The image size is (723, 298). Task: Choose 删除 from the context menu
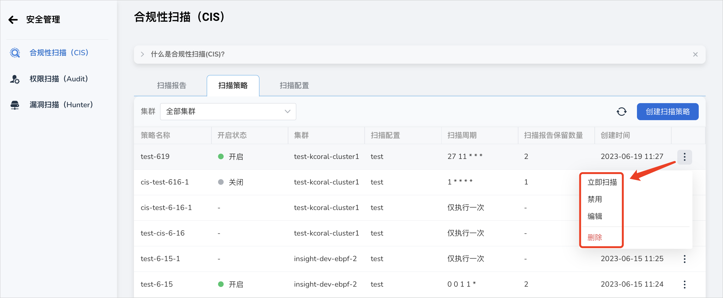click(x=595, y=237)
